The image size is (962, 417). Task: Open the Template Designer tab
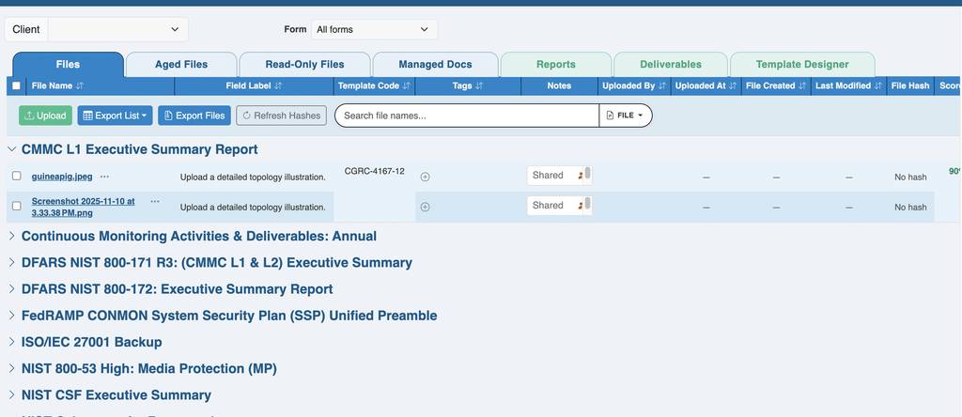tap(802, 65)
